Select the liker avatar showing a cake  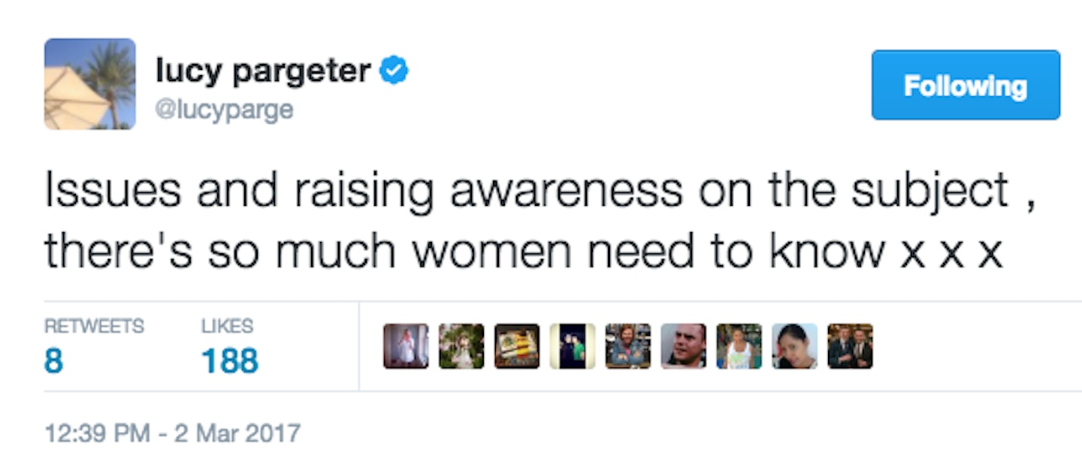(517, 346)
